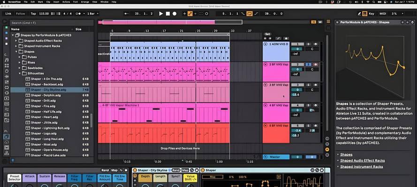The image size is (417, 187).
Task: Toggle track 5 activator button
Action: 298,126
